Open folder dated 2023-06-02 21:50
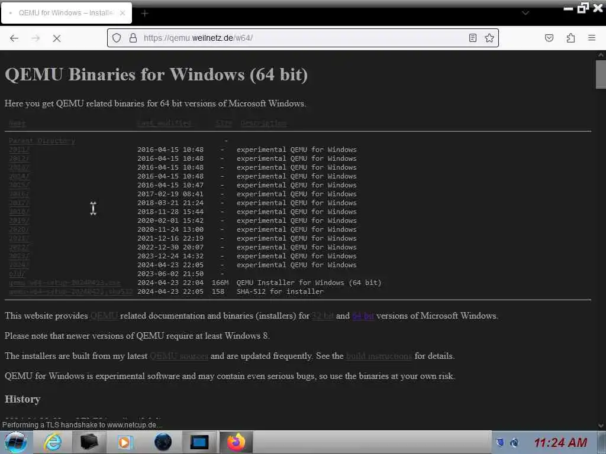This screenshot has width=606, height=454. pyautogui.click(x=17, y=274)
